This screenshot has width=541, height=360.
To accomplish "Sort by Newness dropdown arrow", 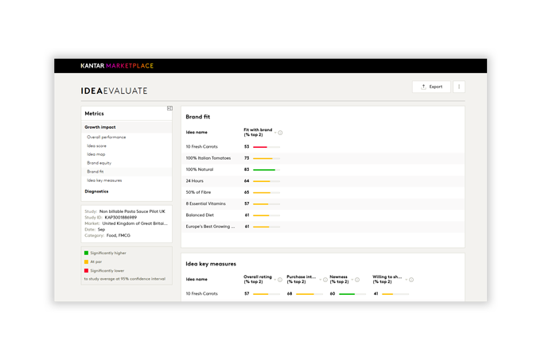I will 352,280.
